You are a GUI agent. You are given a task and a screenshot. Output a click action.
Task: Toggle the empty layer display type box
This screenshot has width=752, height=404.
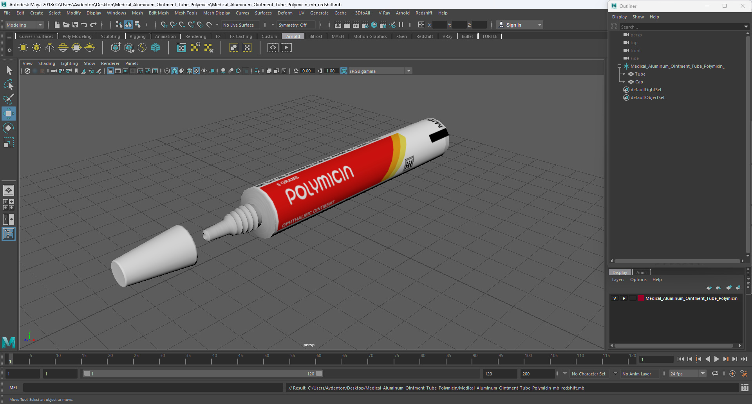(633, 298)
